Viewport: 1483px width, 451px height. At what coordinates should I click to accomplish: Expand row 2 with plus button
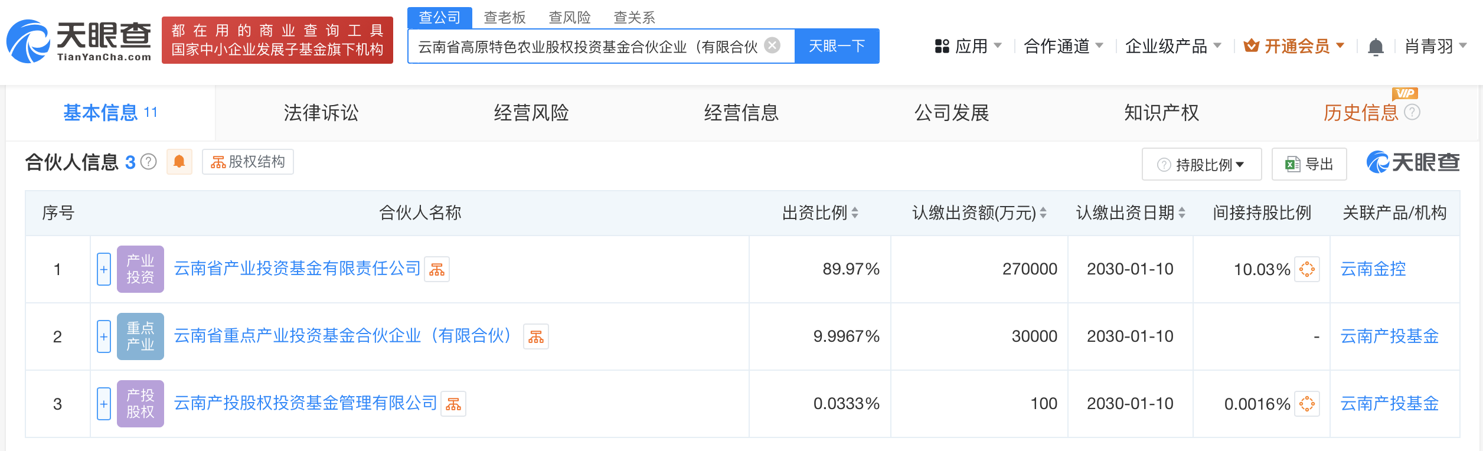click(104, 336)
